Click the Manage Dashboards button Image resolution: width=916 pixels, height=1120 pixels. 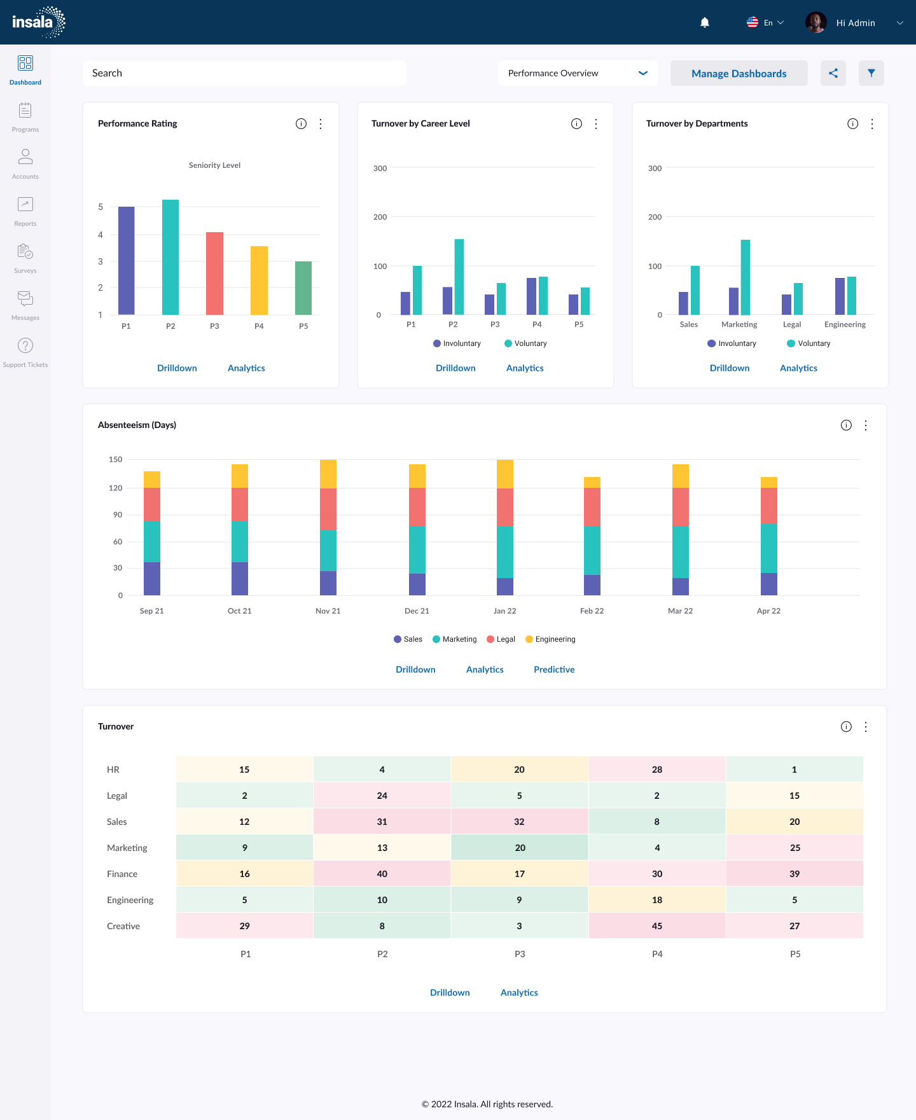click(739, 73)
